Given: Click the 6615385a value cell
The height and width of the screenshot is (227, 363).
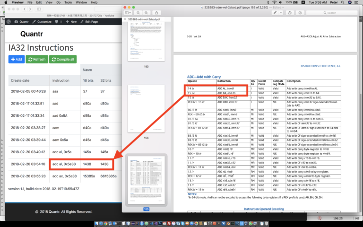Looking at the screenshot, I should 108,176.
